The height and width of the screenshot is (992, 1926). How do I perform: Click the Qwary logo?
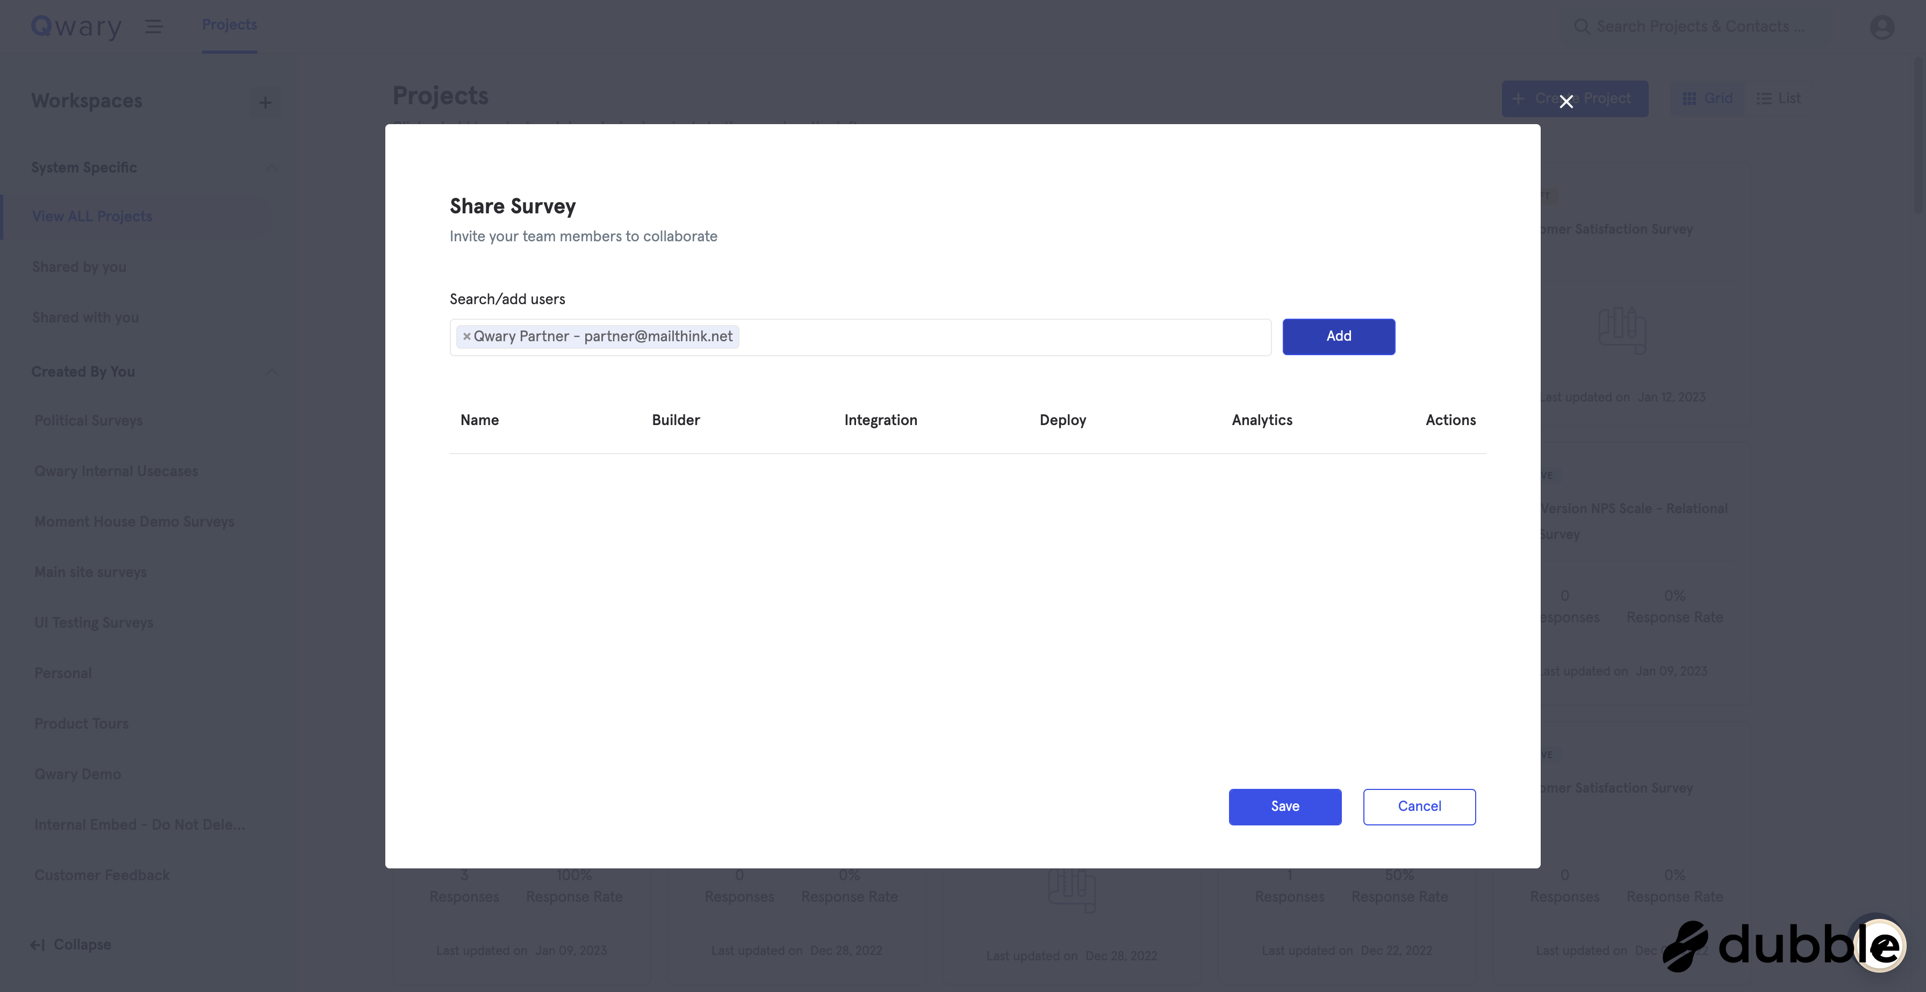[76, 25]
